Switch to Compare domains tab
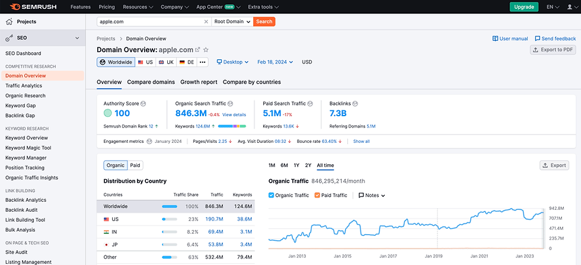The width and height of the screenshot is (581, 265). (151, 82)
